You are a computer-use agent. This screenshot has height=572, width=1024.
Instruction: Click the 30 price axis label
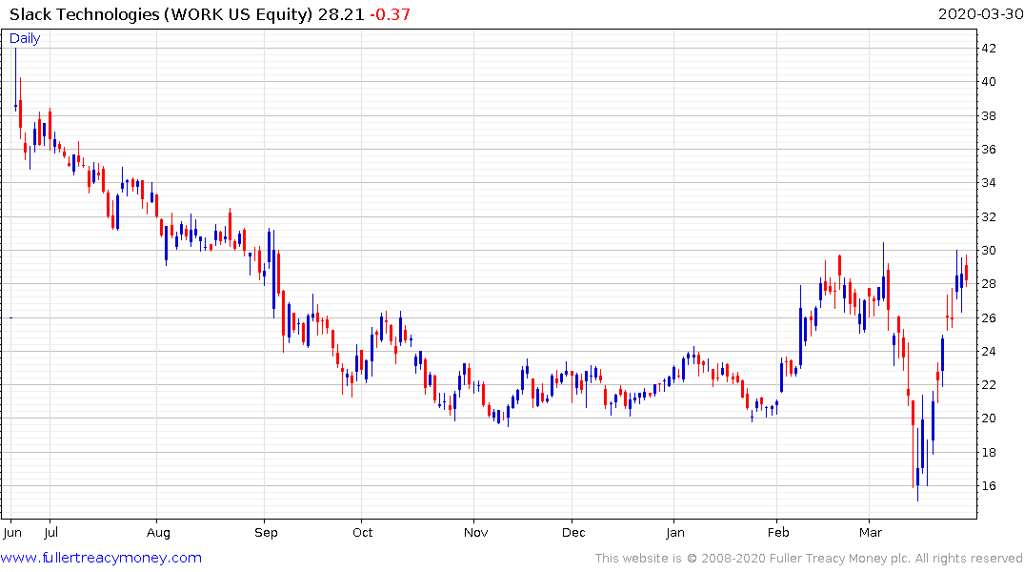[988, 251]
